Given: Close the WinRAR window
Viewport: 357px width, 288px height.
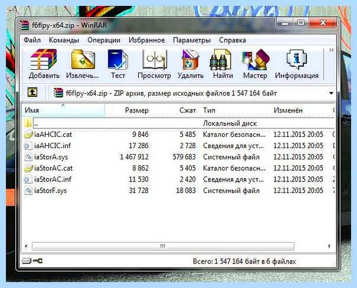Looking at the screenshot, I should tap(322, 23).
